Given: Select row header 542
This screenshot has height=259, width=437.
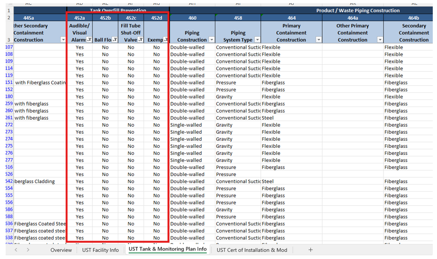Looking at the screenshot, I should pyautogui.click(x=9, y=181).
